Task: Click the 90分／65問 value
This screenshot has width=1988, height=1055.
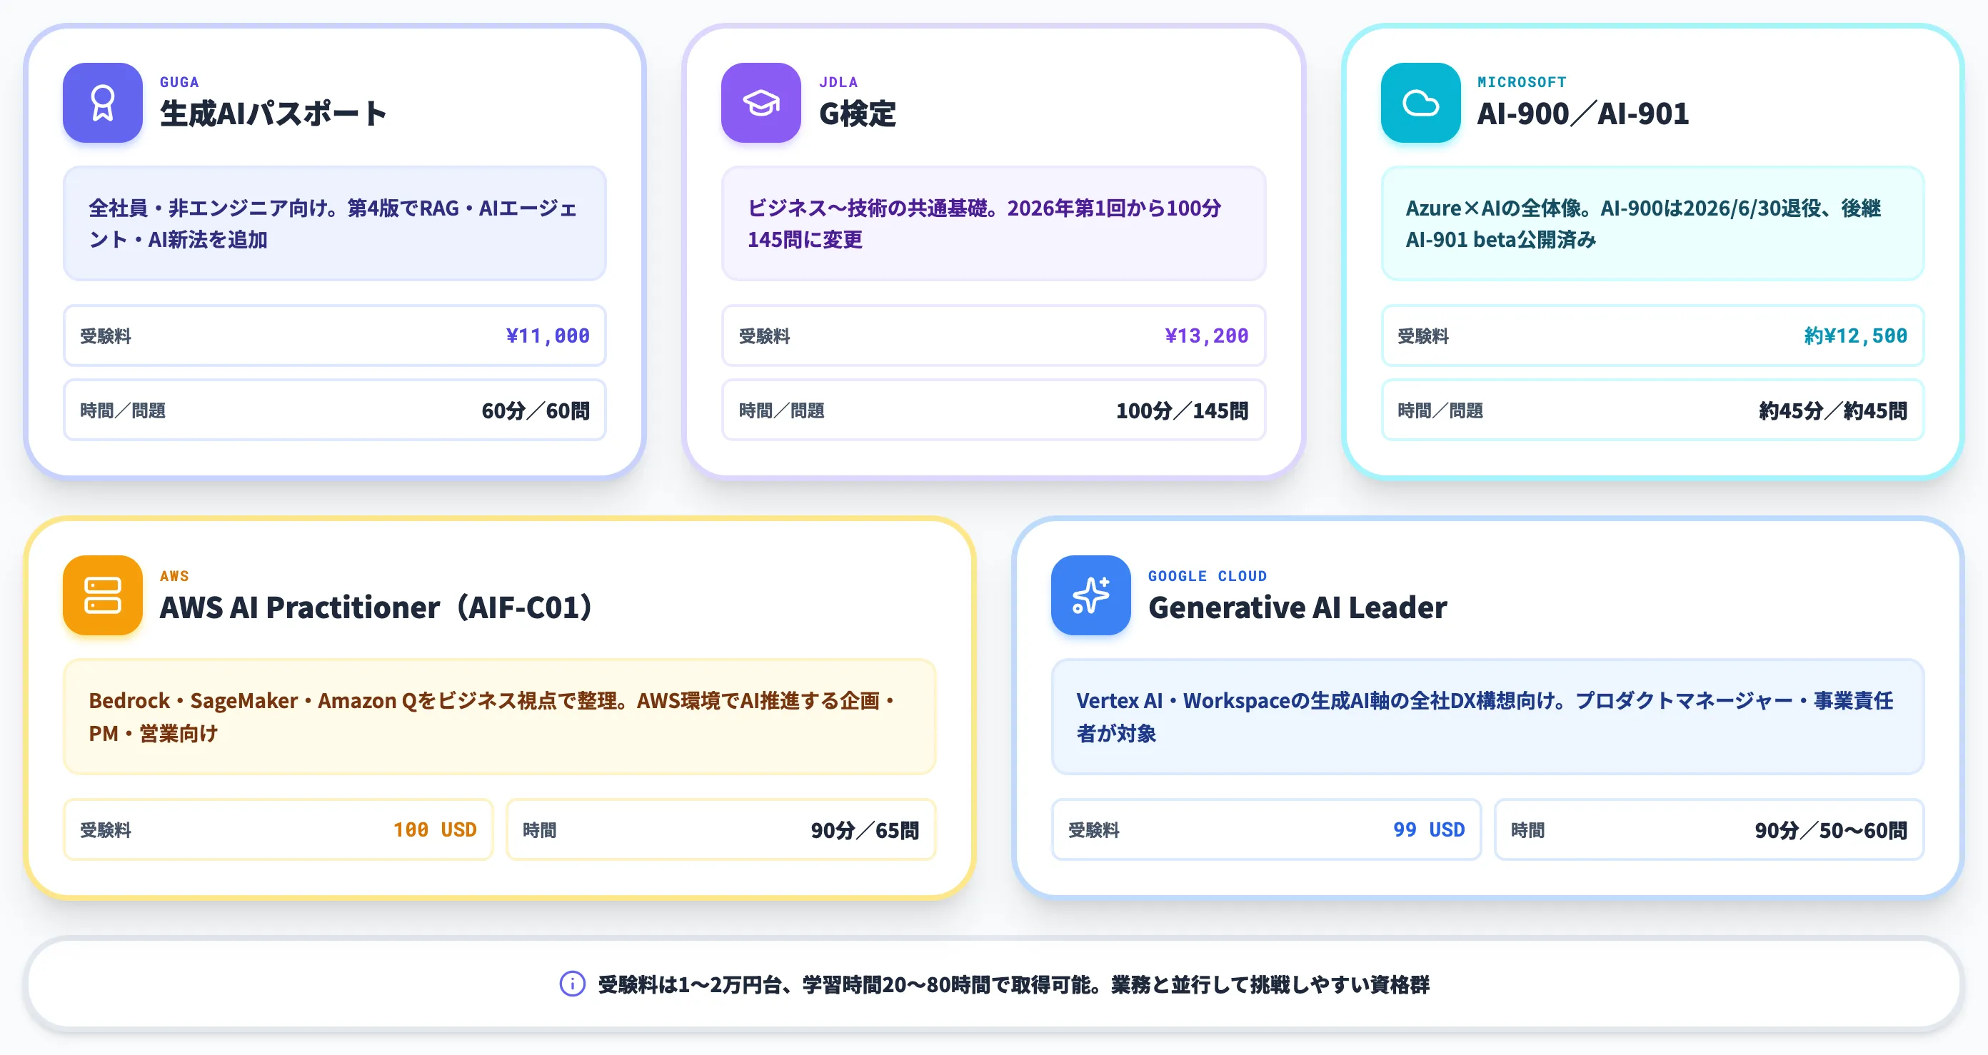Action: point(865,831)
